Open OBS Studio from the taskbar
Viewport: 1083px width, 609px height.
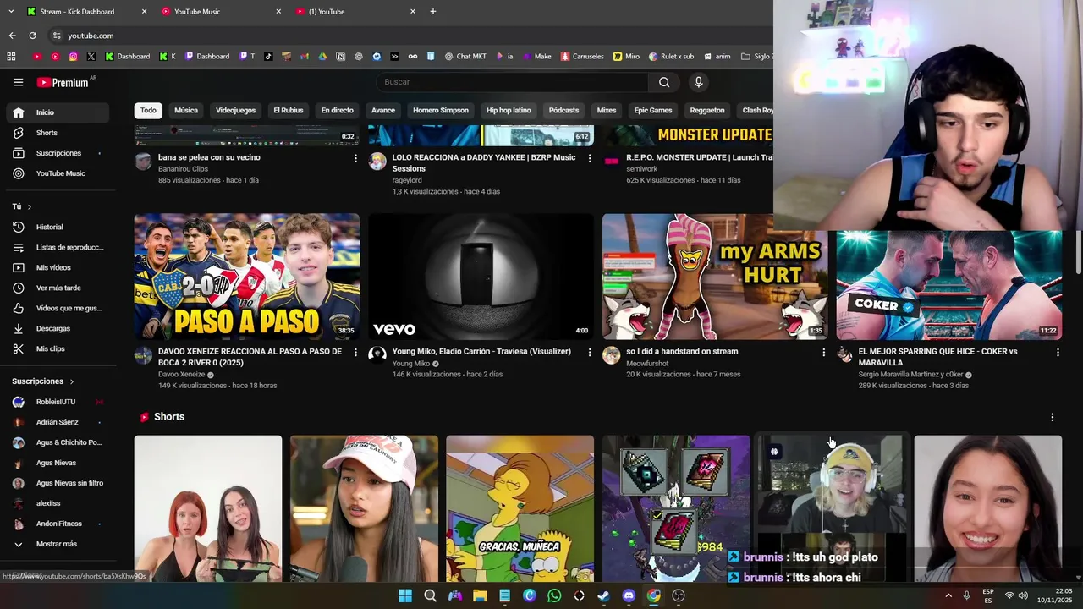click(679, 595)
